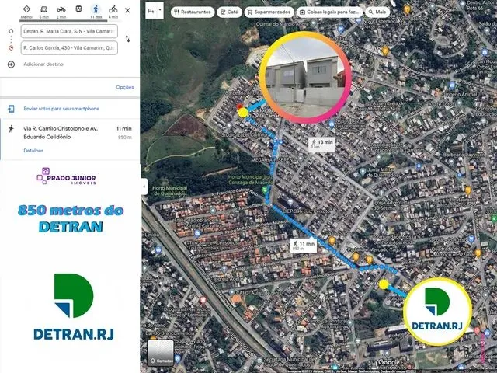
Task: Open the parking filter dropdown
Action: coord(155,11)
